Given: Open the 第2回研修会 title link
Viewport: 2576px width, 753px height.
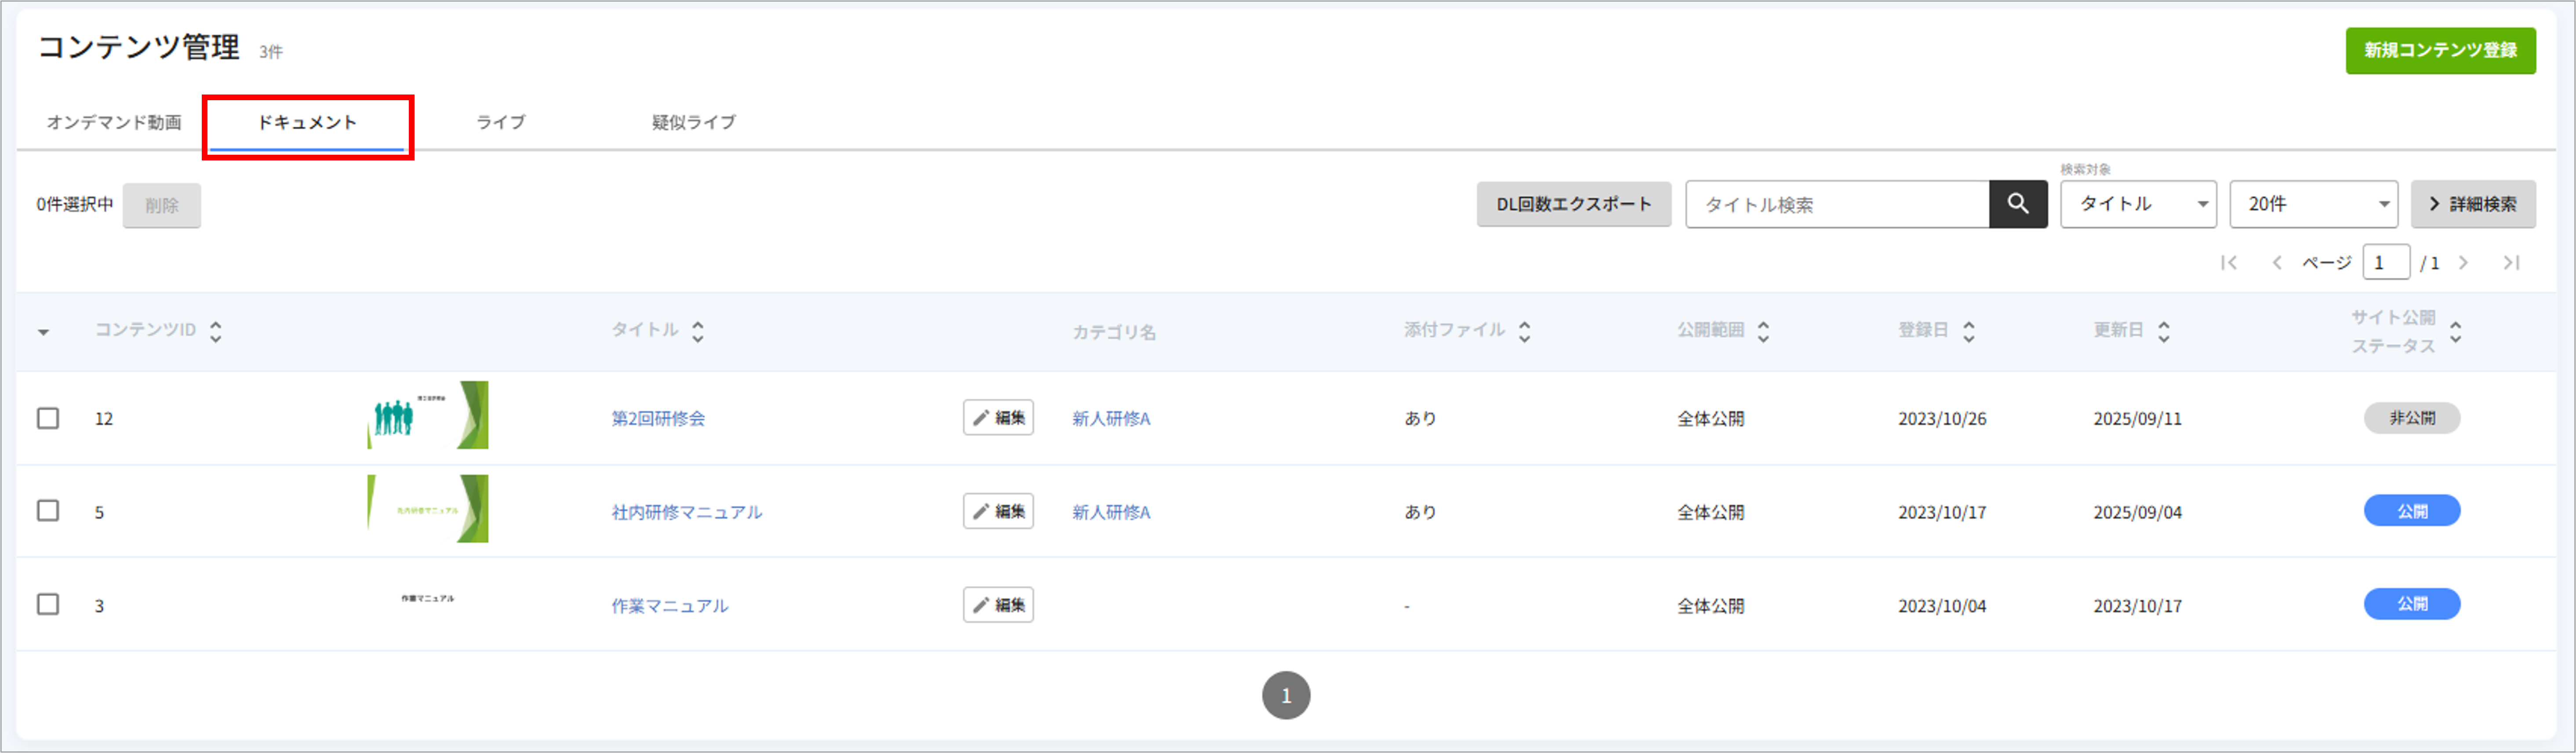Looking at the screenshot, I should [x=658, y=419].
